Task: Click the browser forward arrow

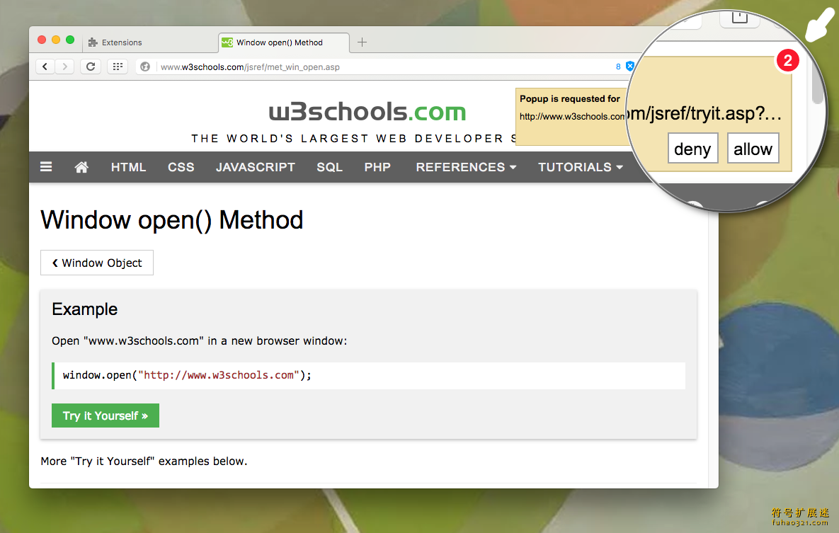Action: [x=64, y=67]
